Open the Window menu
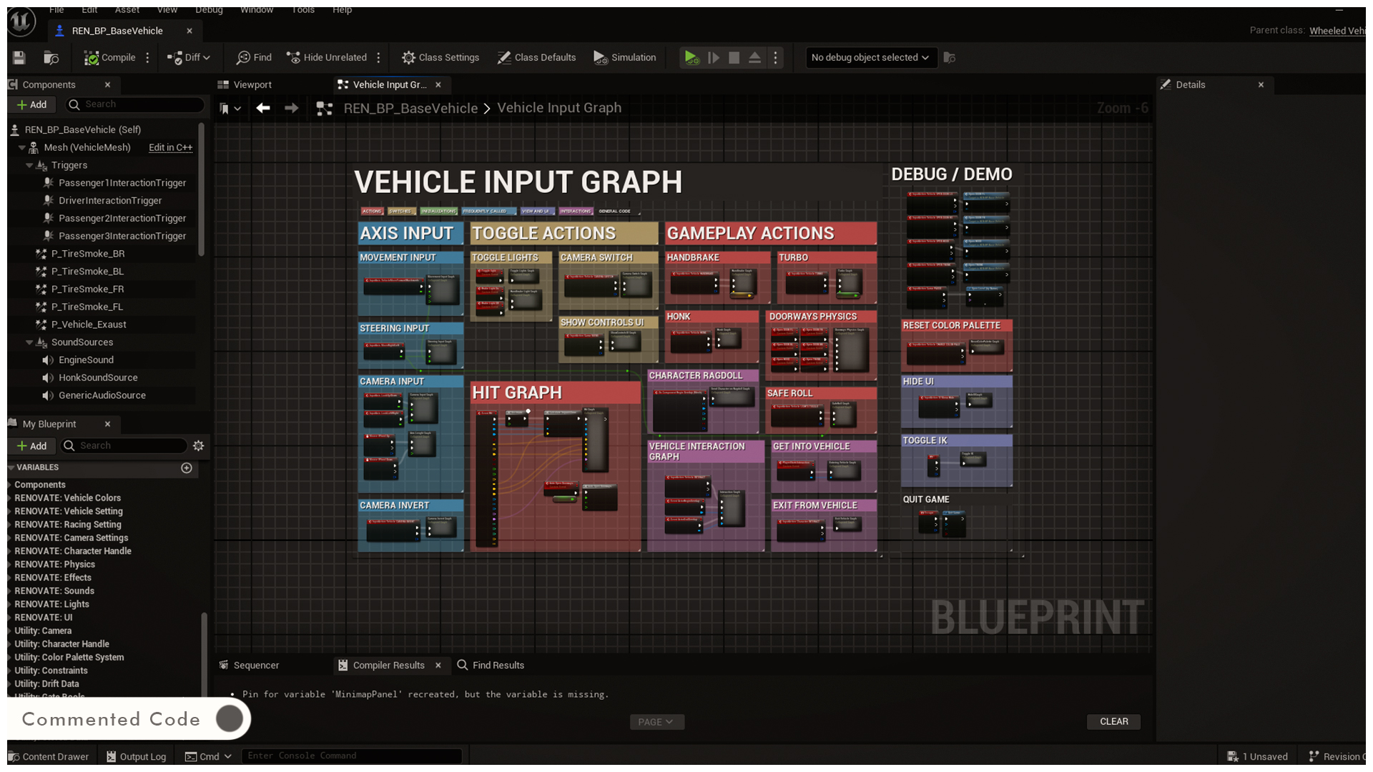The width and height of the screenshot is (1373, 772). 256,9
